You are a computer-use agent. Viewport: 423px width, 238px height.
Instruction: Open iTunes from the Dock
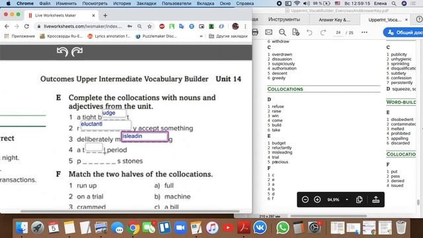pyautogui.click(x=212, y=227)
